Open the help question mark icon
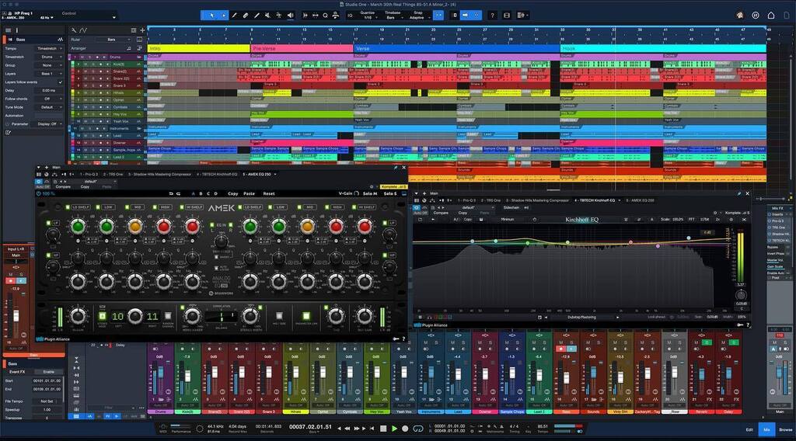This screenshot has width=796, height=441. pyautogui.click(x=492, y=16)
